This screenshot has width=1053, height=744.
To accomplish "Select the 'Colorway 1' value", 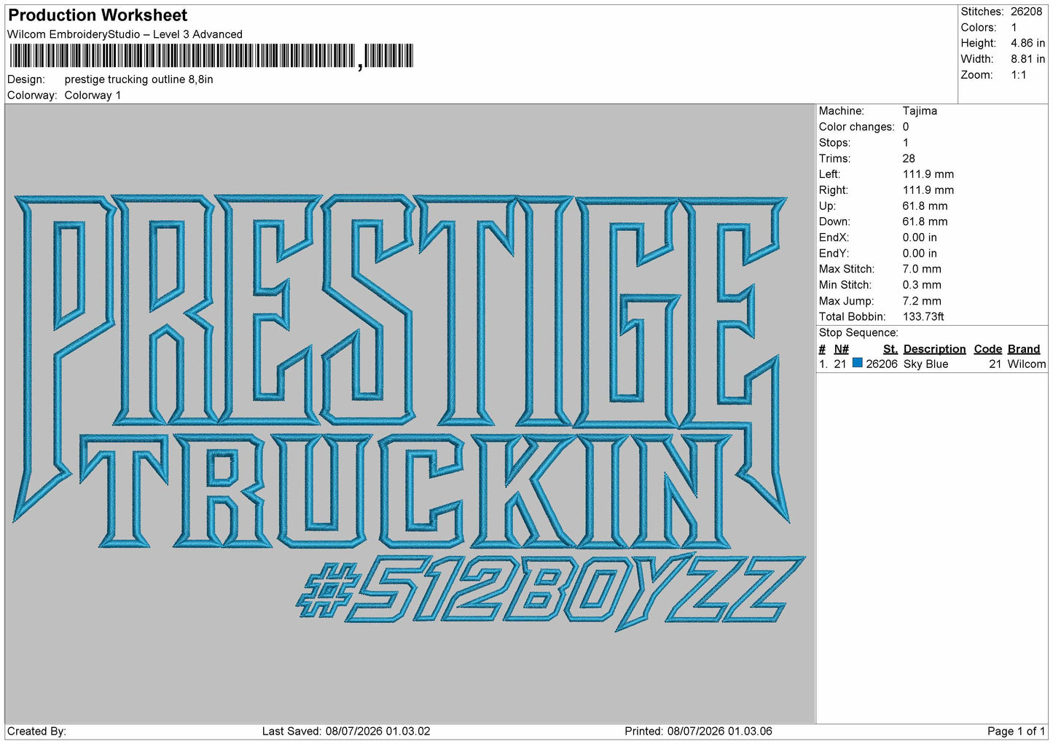I will click(x=93, y=95).
